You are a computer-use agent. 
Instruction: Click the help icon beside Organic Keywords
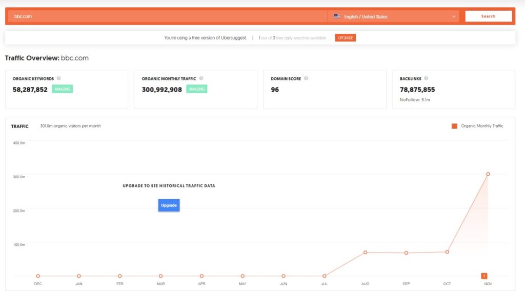point(59,78)
